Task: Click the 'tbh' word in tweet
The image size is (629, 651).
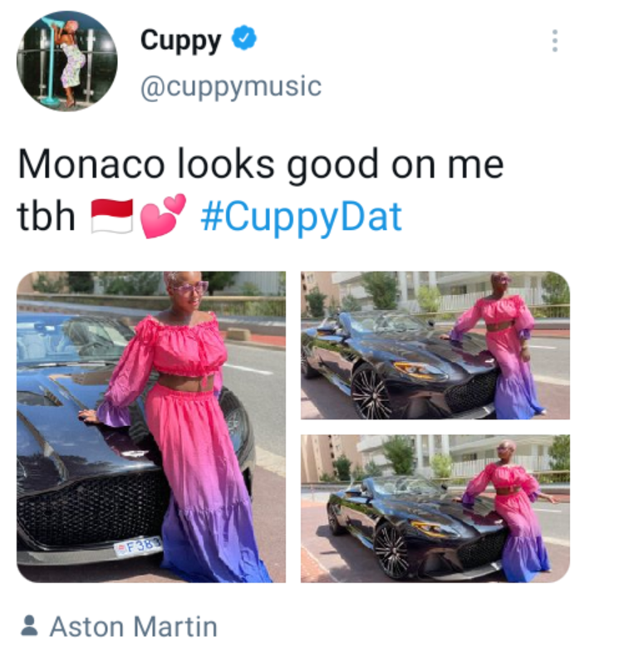Action: (x=47, y=217)
